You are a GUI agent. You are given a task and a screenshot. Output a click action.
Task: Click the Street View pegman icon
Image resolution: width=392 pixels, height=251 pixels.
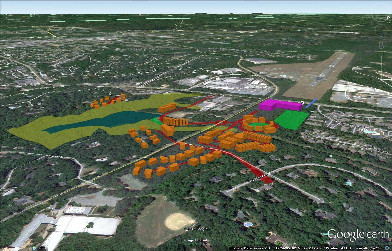click(x=381, y=44)
